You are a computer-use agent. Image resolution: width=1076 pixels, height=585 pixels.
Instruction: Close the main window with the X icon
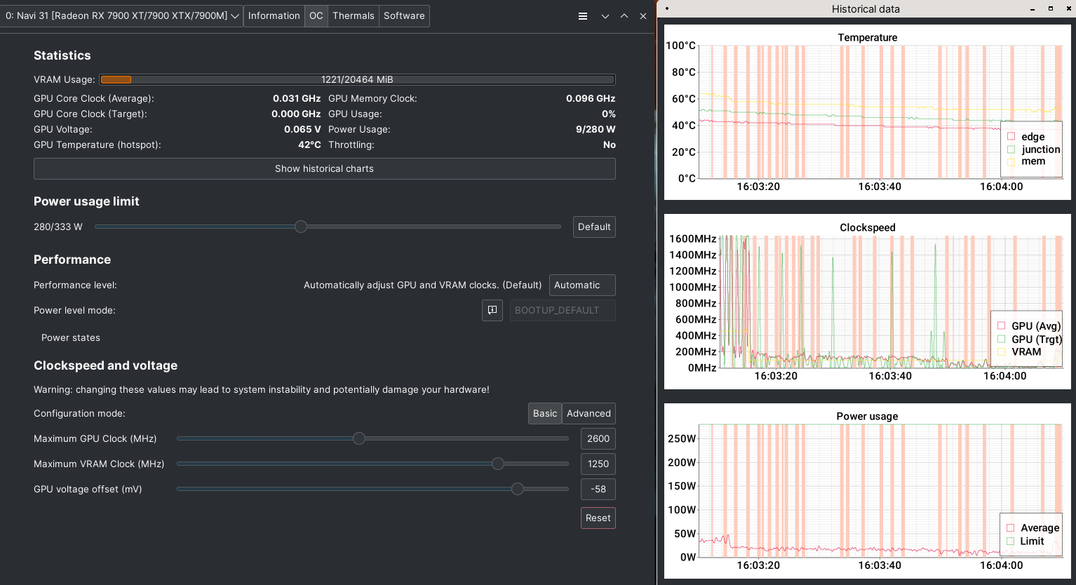(x=643, y=16)
